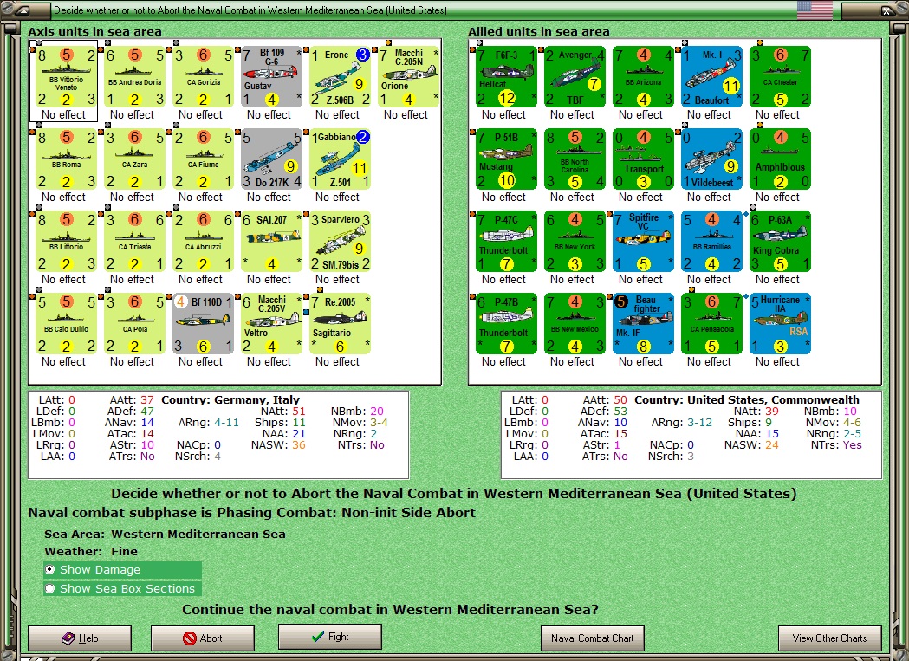The width and height of the screenshot is (909, 661).
Task: Abort the naval combat
Action: click(202, 638)
